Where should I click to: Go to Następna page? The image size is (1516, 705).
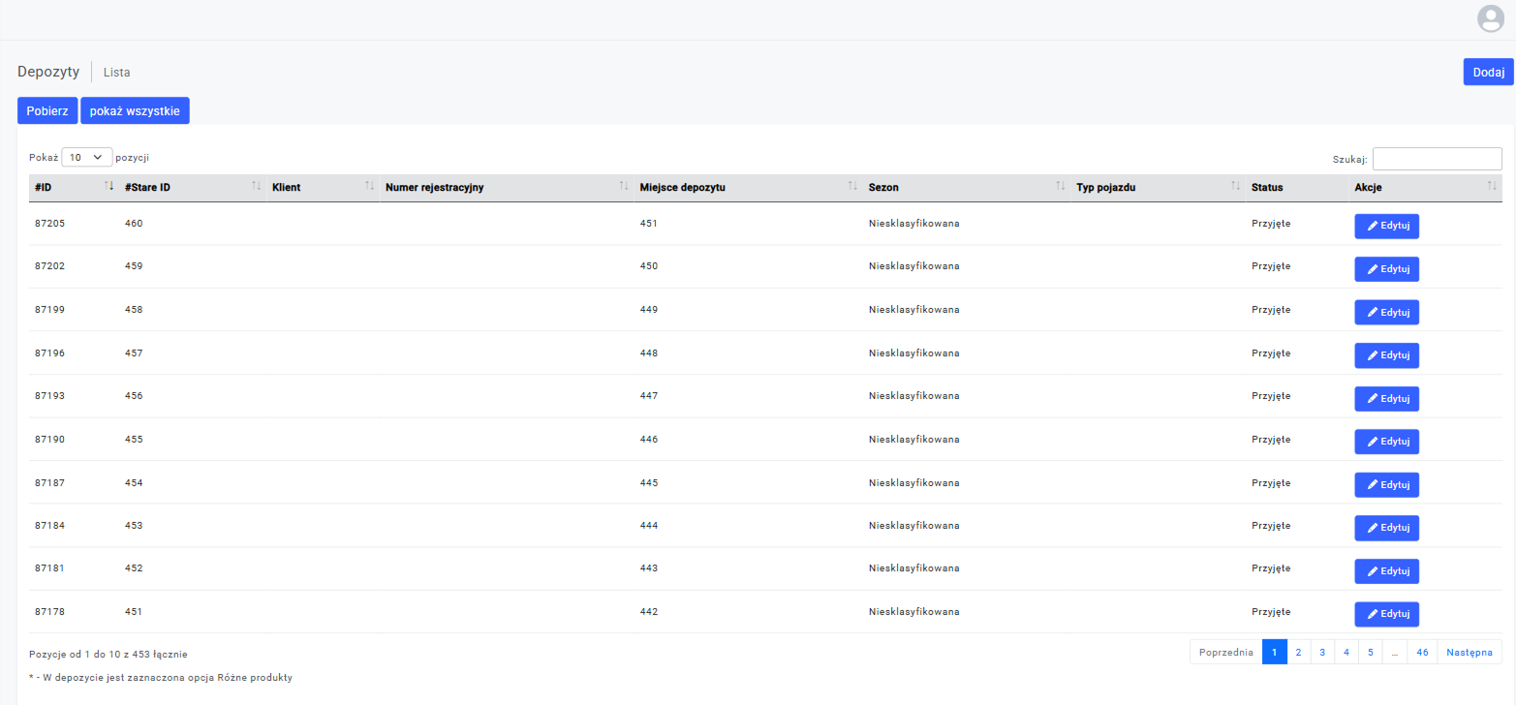point(1470,653)
